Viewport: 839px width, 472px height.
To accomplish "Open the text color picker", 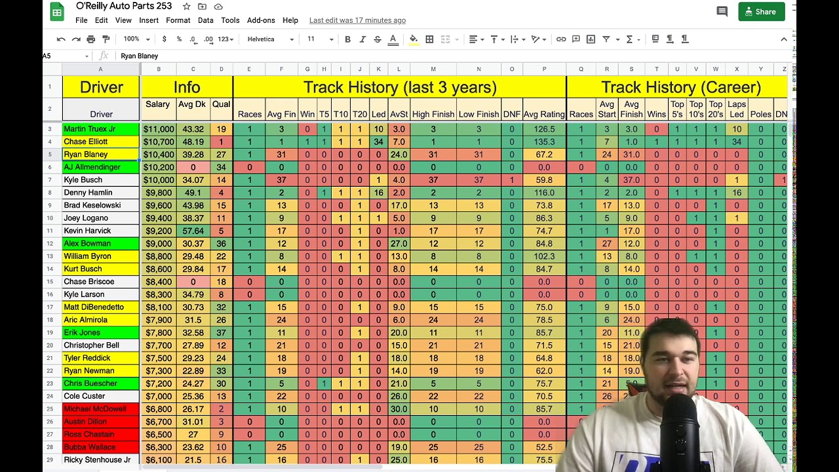I will click(393, 39).
